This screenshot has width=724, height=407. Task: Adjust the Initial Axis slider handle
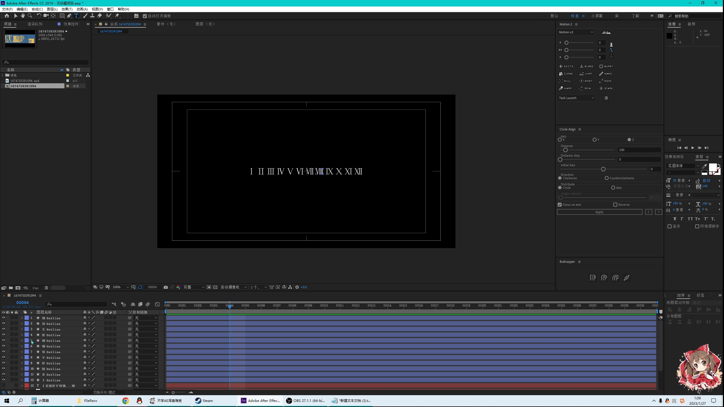point(603,169)
